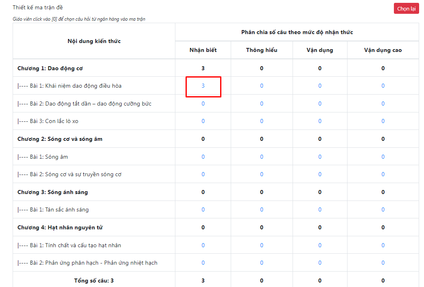The height and width of the screenshot is (287, 424).
Task: Click the red Chọn lại button
Action: pos(406,9)
